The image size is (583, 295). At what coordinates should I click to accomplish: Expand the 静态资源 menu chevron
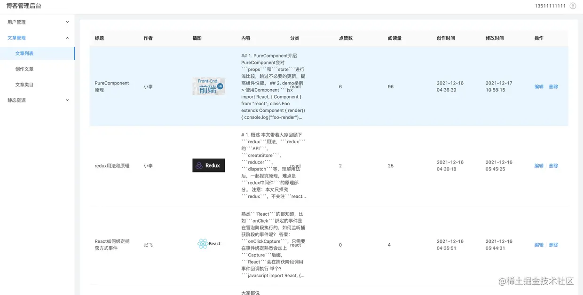click(x=67, y=100)
